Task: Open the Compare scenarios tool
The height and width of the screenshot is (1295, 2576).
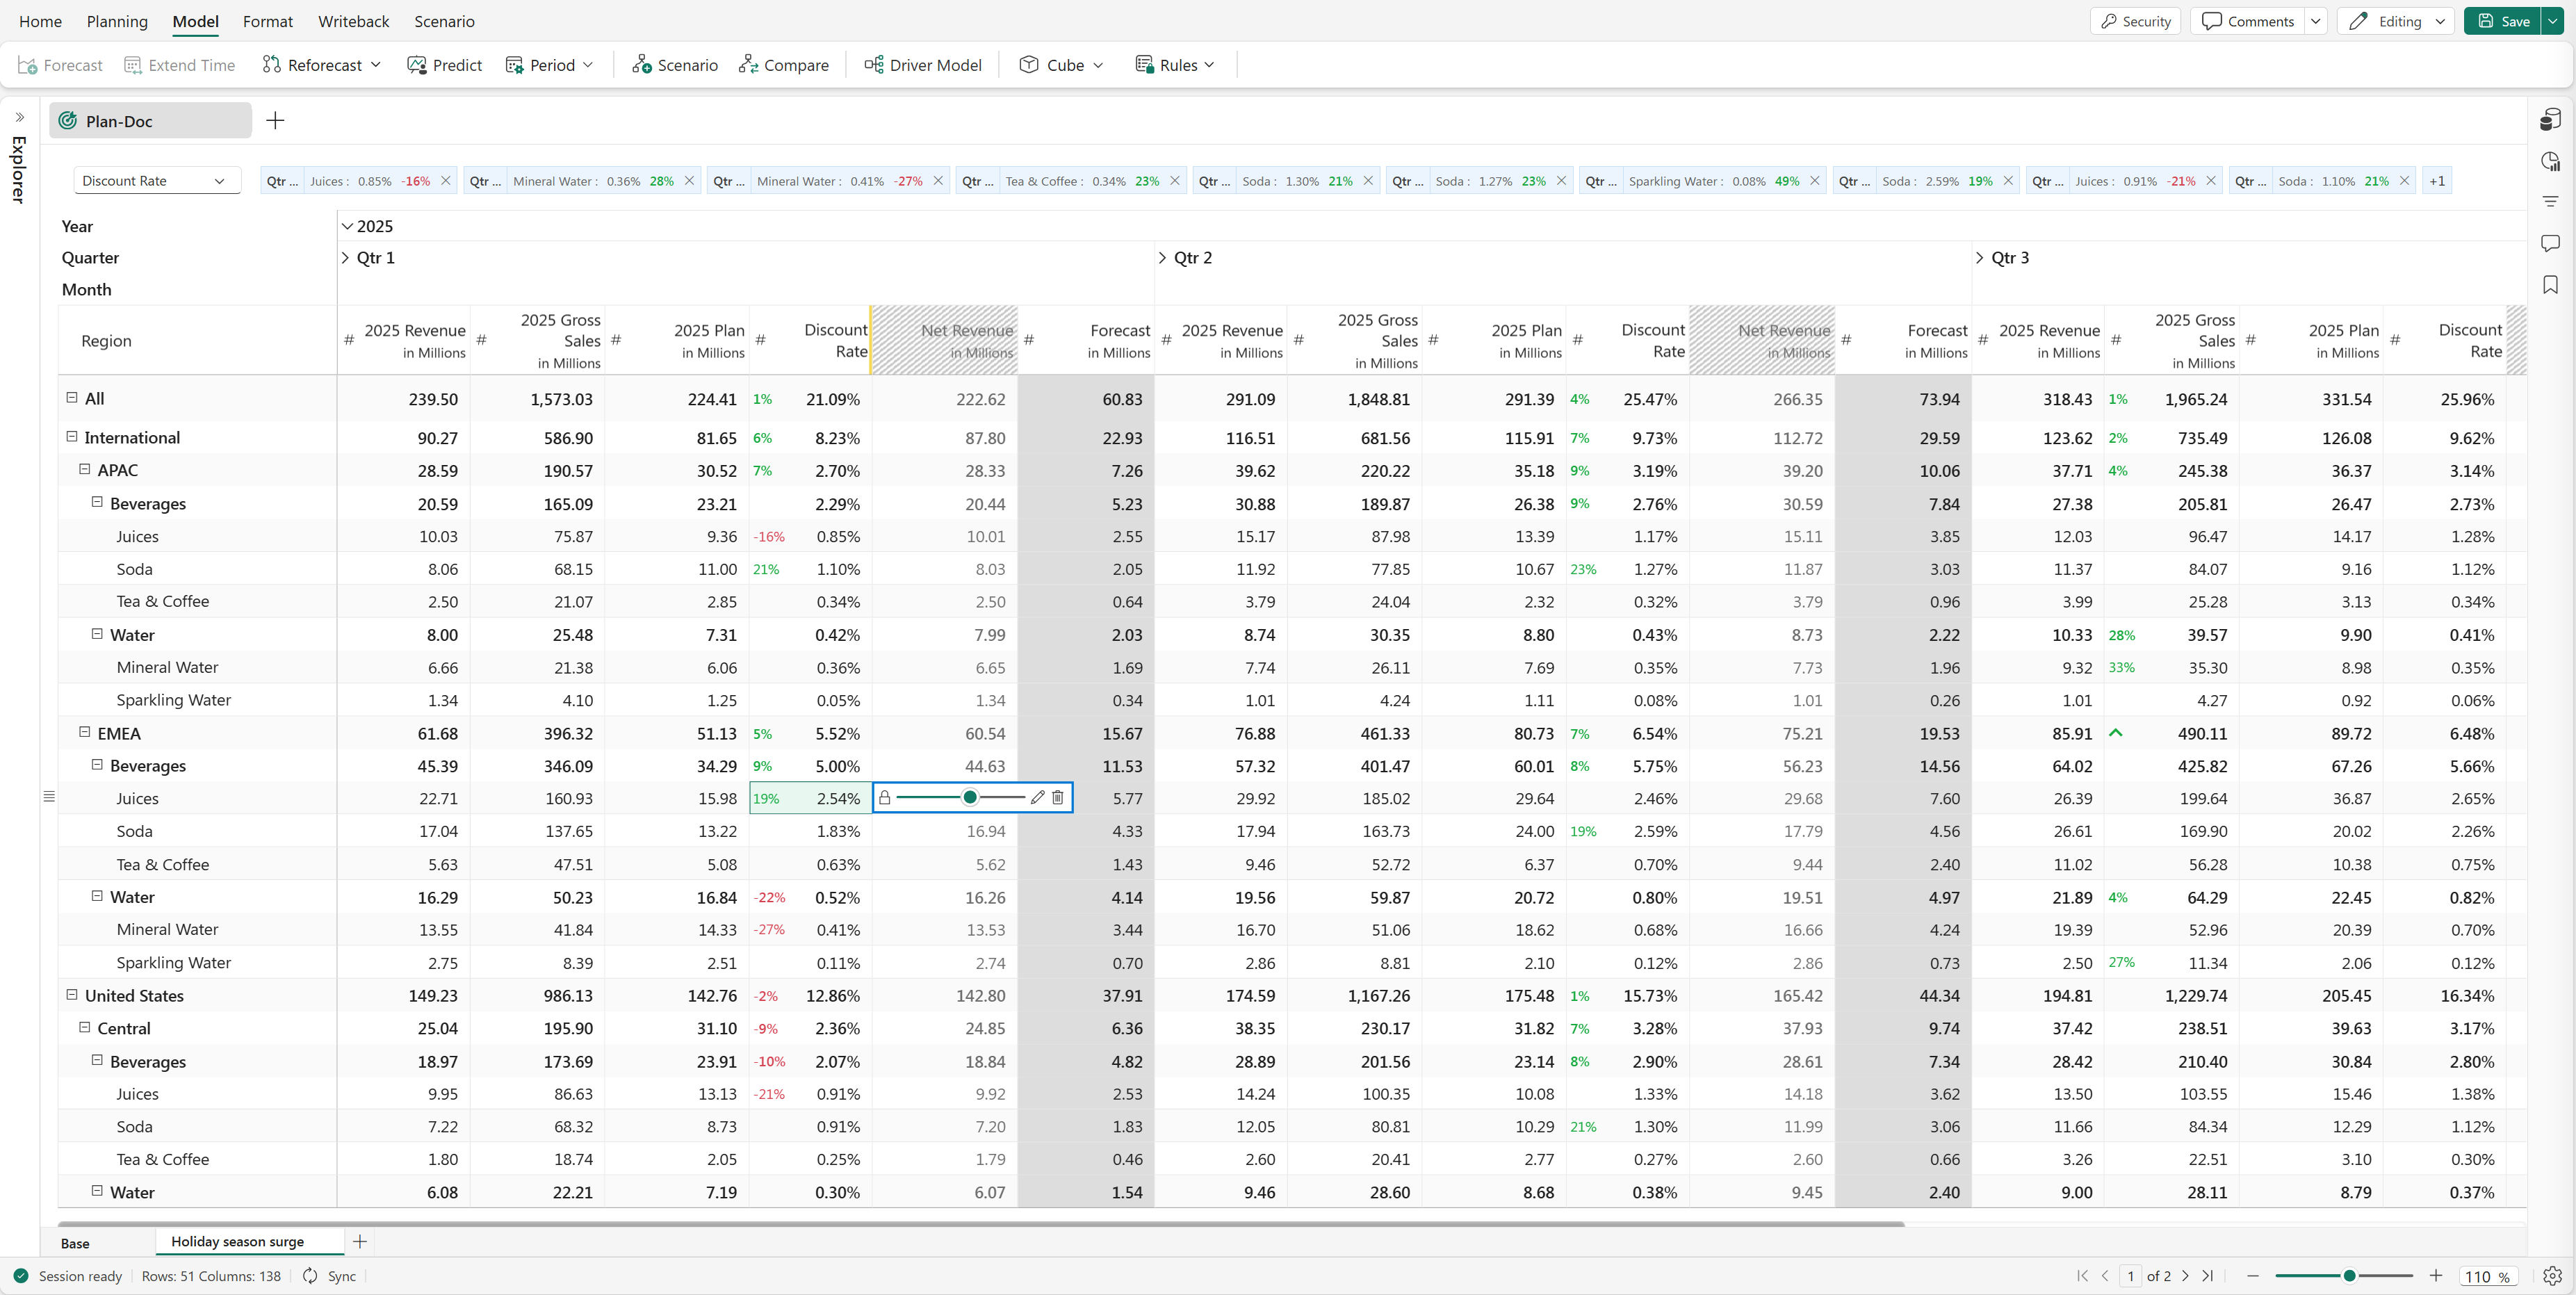Action: (x=783, y=65)
